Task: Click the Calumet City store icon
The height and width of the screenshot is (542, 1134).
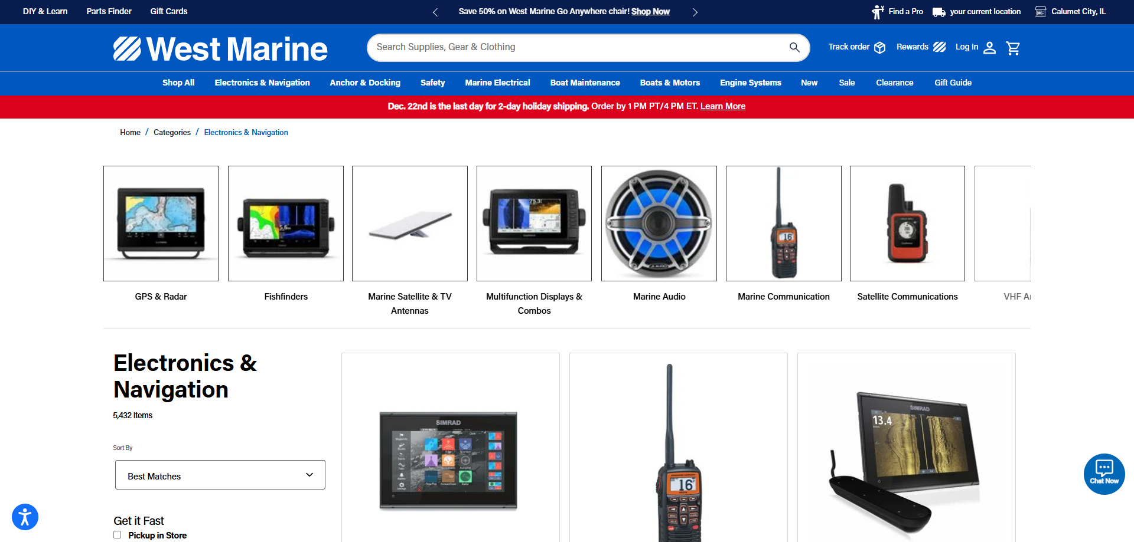Action: coord(1041,12)
